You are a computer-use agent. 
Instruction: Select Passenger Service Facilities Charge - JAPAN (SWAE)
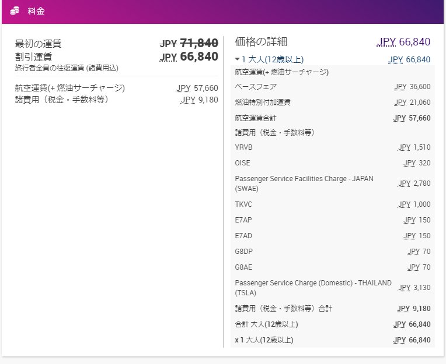(x=304, y=183)
